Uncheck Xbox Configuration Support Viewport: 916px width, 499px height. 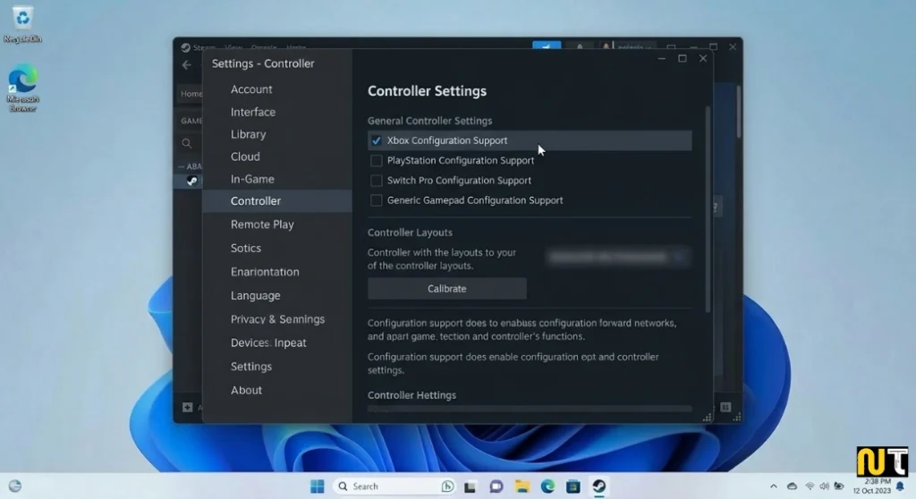[x=377, y=140]
